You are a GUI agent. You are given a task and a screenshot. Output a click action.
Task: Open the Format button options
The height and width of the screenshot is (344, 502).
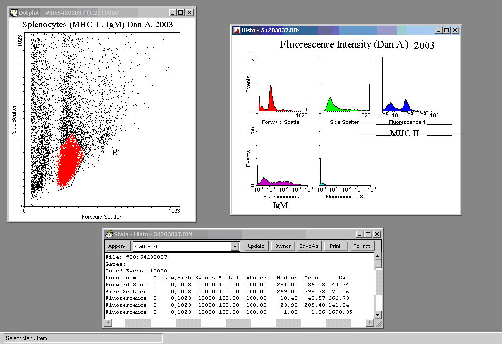coord(361,246)
